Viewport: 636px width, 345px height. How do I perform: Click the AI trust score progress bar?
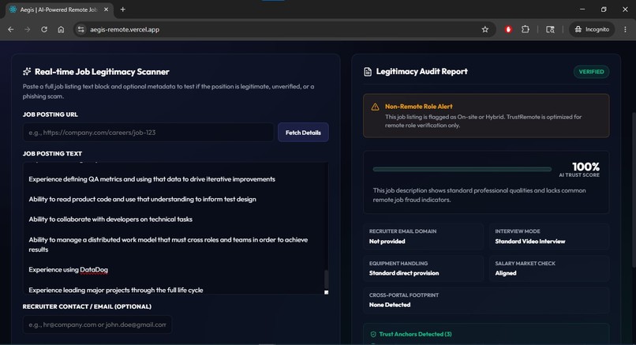pos(462,169)
